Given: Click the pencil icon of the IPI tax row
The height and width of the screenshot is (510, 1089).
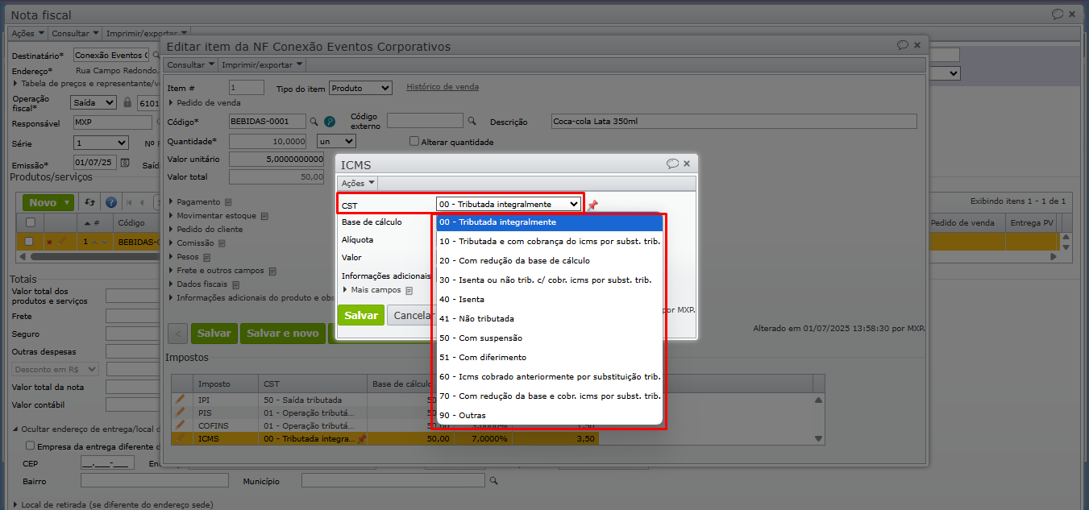Looking at the screenshot, I should pos(180,400).
